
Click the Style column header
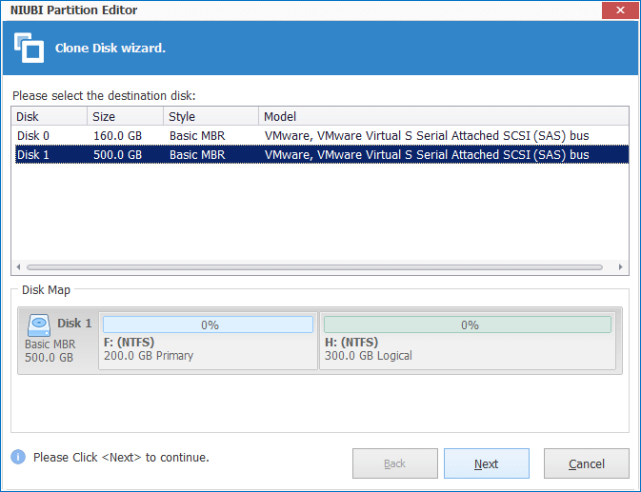[210, 116]
